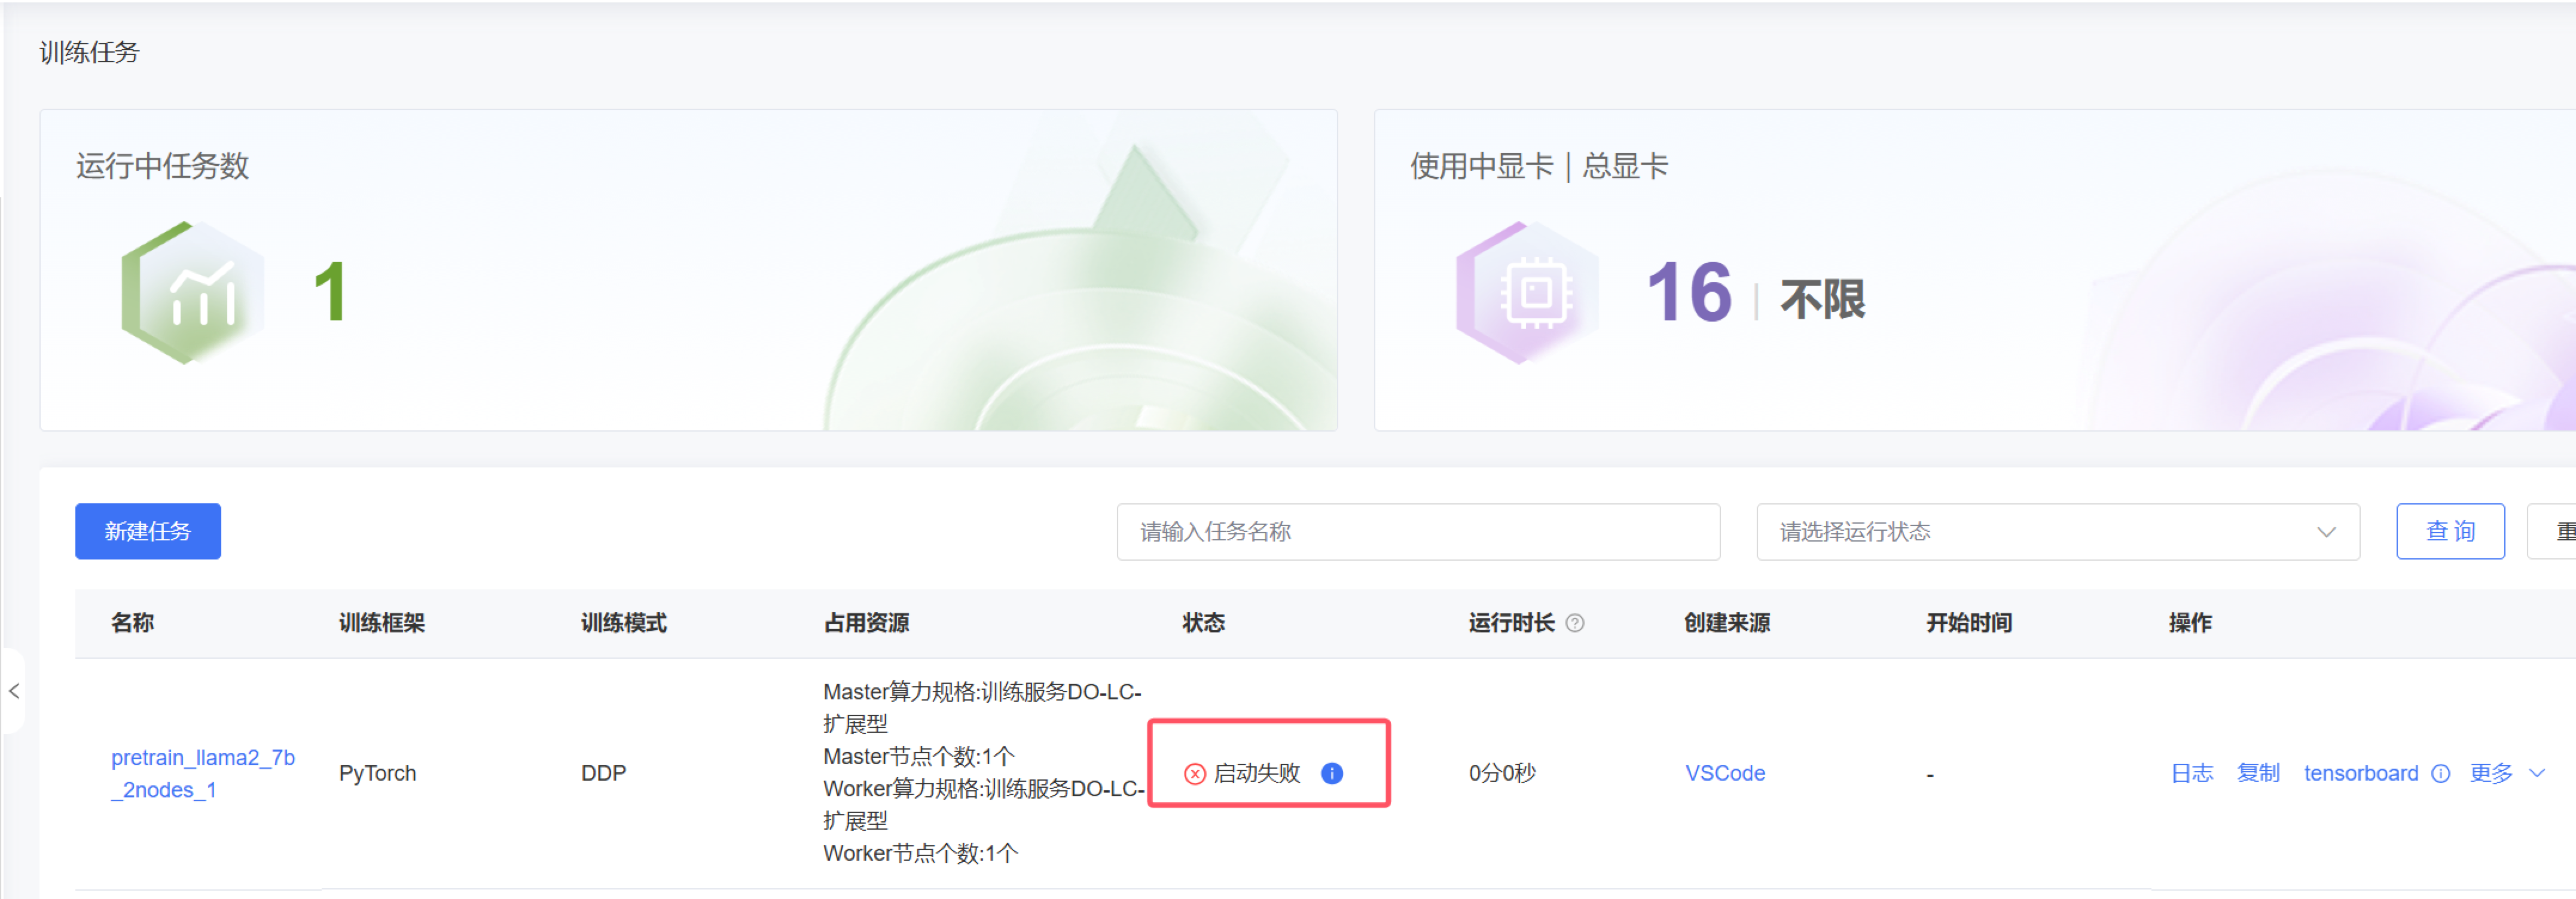Click help icon next to 运行时长

(x=1574, y=623)
